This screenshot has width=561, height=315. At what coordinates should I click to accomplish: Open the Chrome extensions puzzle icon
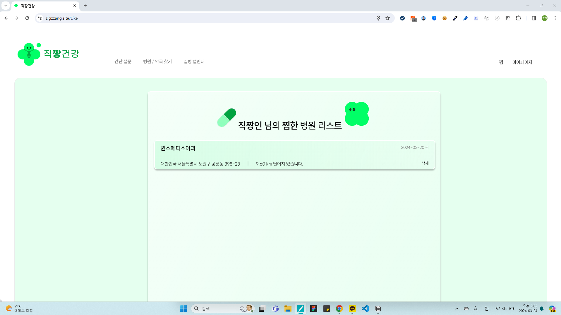[x=518, y=18]
